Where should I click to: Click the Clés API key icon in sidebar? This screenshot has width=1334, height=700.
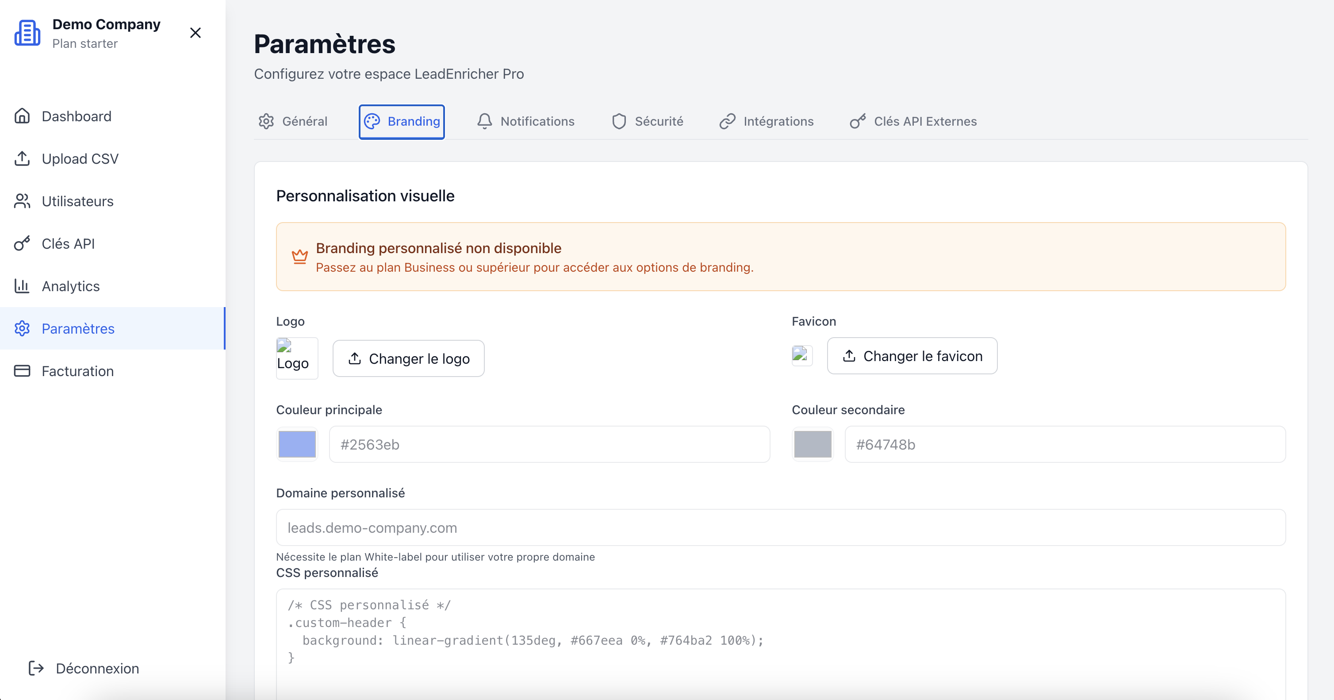coord(22,243)
